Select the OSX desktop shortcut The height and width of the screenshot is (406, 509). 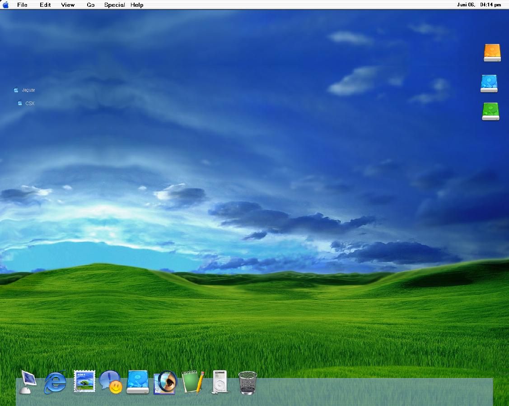point(26,103)
